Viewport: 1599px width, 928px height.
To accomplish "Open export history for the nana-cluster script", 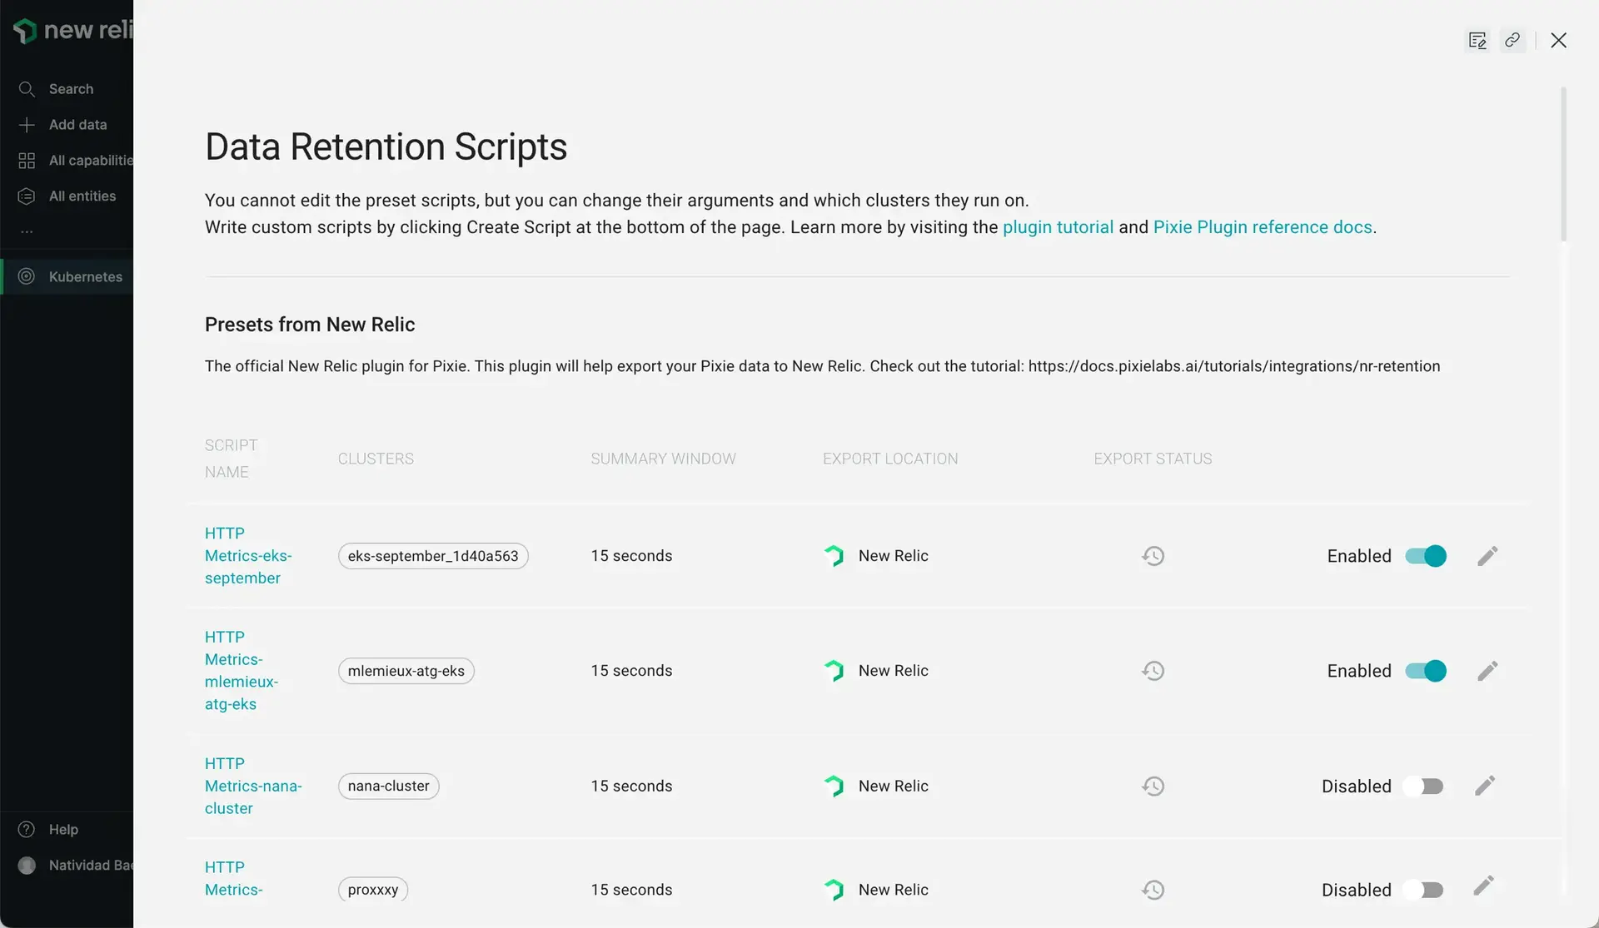I will coord(1153,786).
